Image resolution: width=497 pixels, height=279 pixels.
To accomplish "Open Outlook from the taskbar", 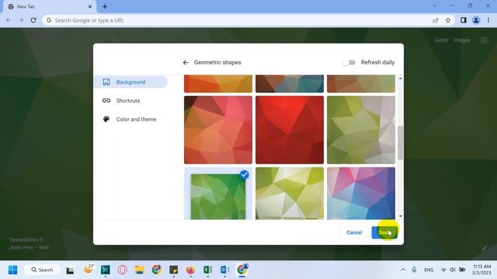I will pos(224,270).
